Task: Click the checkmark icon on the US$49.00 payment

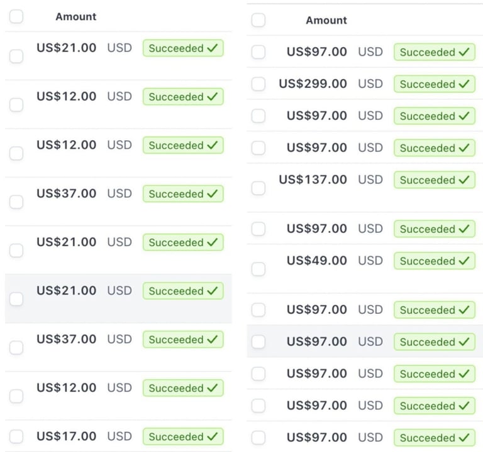Action: [464, 261]
